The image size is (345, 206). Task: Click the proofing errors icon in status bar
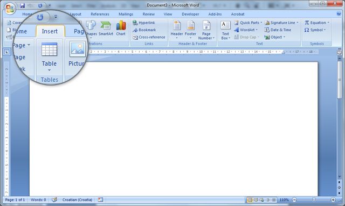[54, 200]
